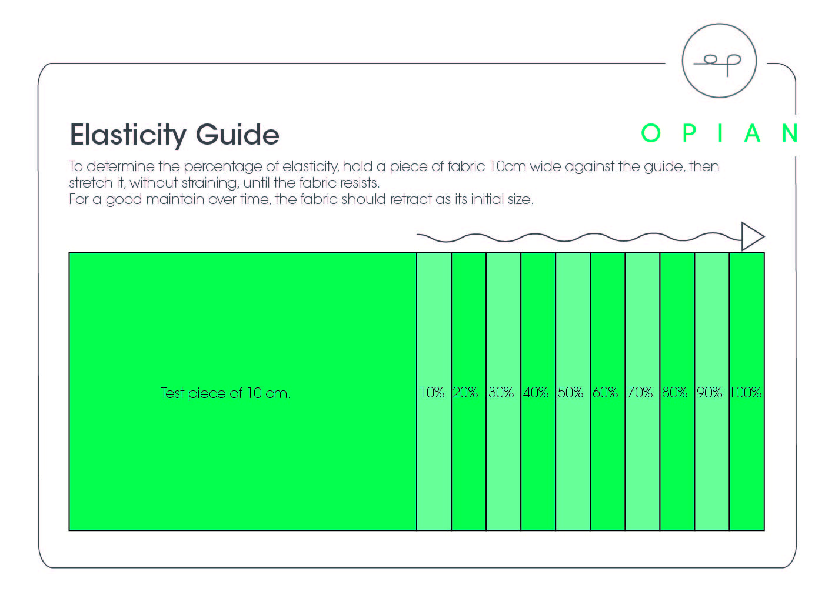Click the circular Opian logo icon

pos(718,61)
